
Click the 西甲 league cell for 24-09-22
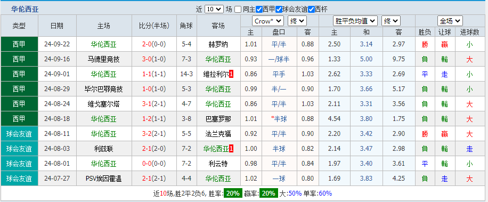coord(19,44)
